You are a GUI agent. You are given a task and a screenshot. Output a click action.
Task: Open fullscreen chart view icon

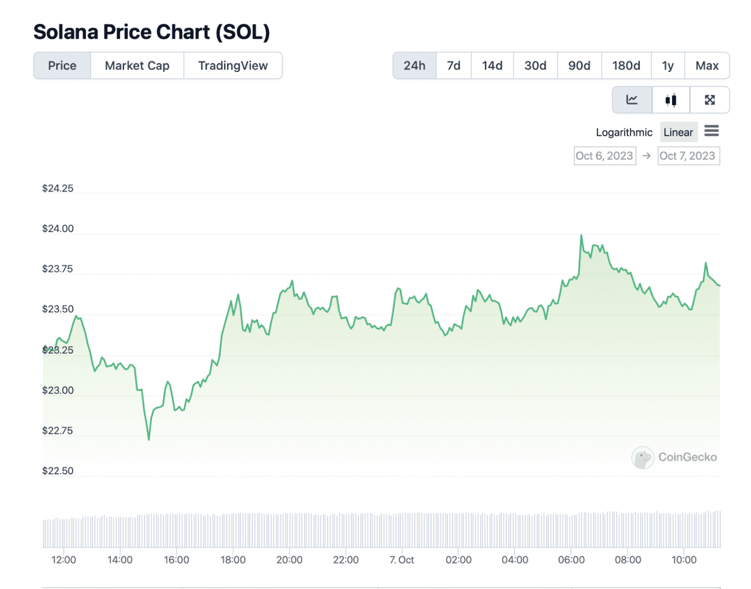tap(710, 100)
